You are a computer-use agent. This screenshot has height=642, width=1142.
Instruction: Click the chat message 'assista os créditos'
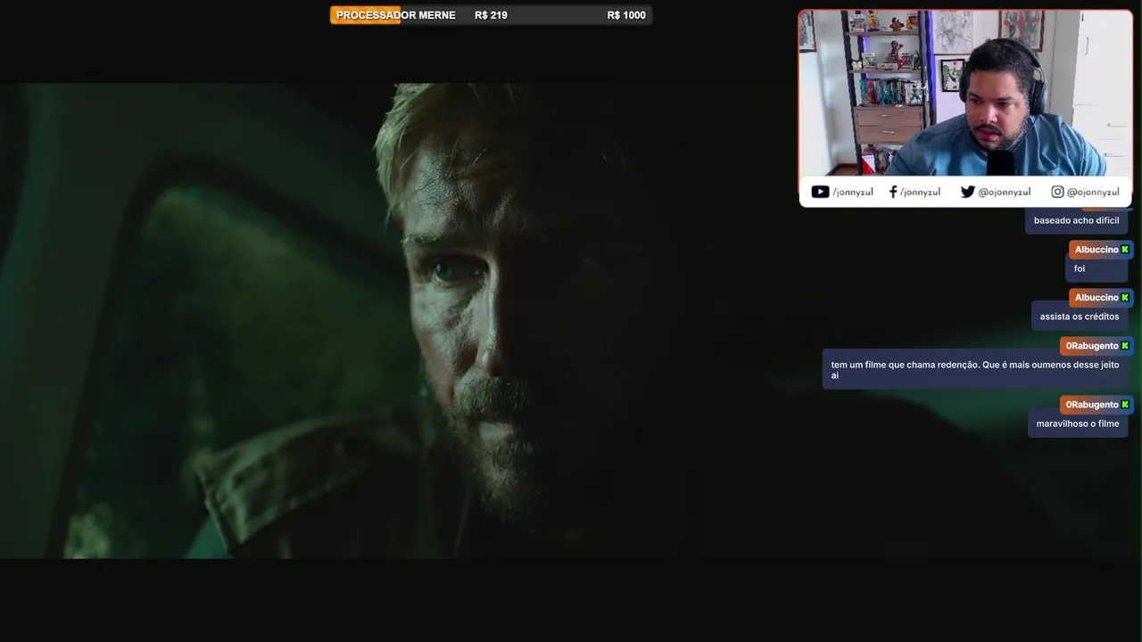click(x=1079, y=317)
